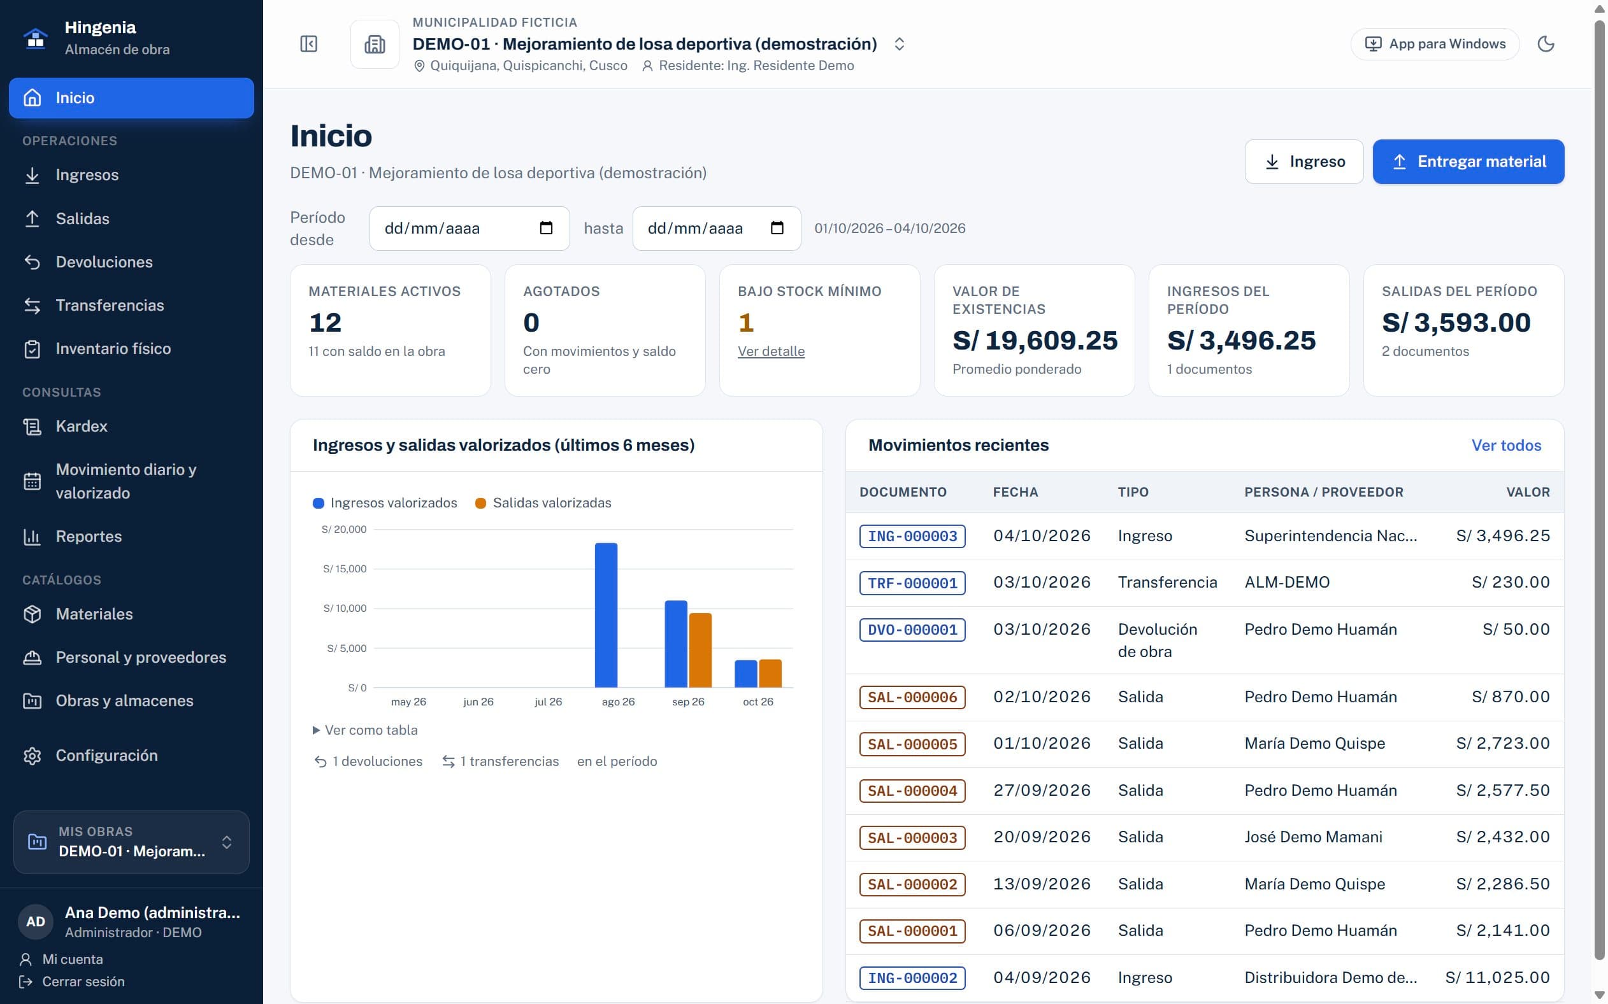
Task: Open calendar picker for hasta date
Action: [x=777, y=228]
